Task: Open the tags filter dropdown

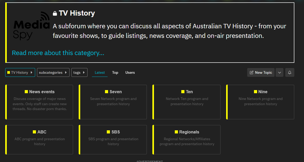Action: (79, 73)
